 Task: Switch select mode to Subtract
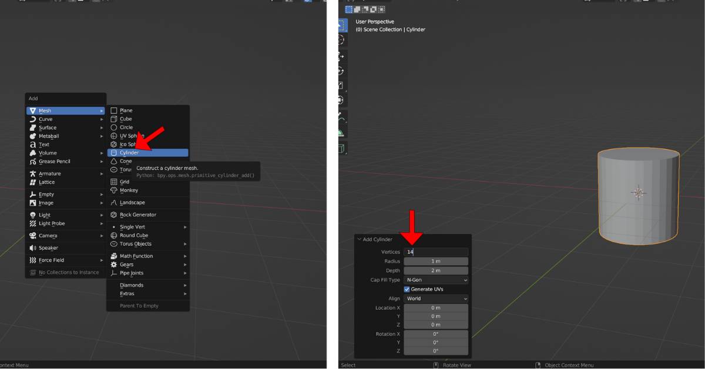point(365,9)
